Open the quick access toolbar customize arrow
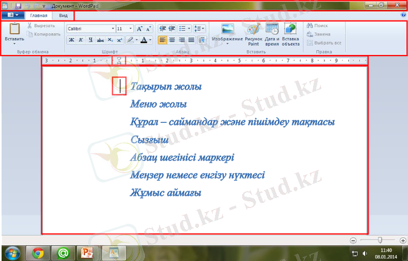 pyautogui.click(x=44, y=6)
